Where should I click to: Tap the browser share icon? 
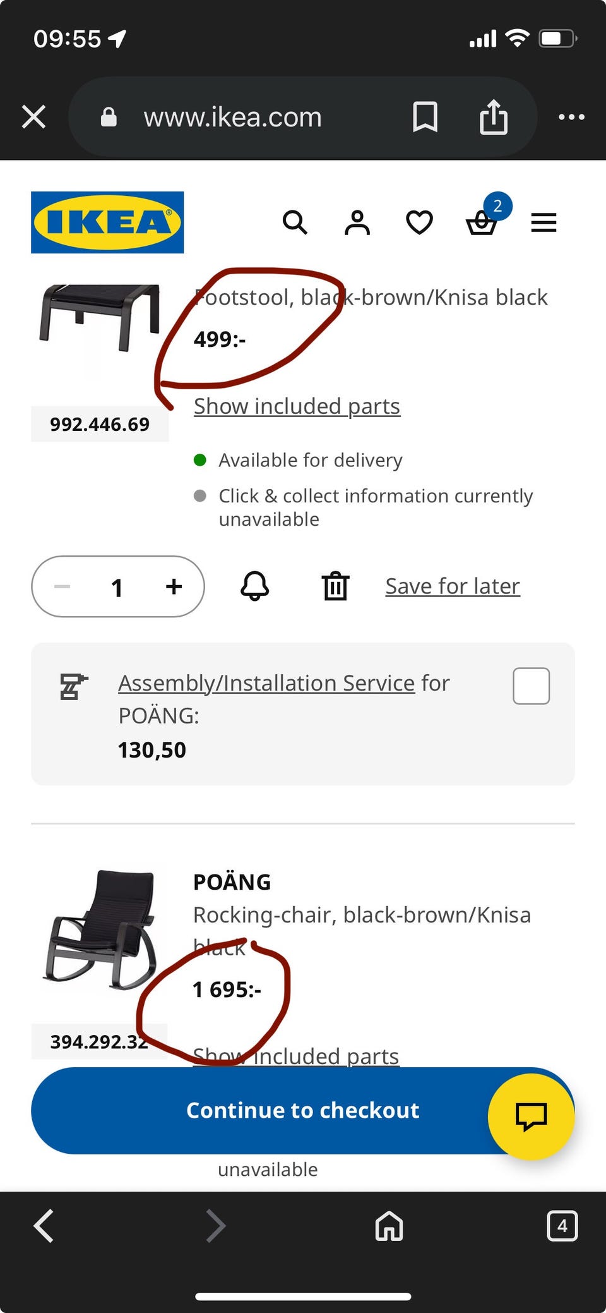click(x=493, y=117)
